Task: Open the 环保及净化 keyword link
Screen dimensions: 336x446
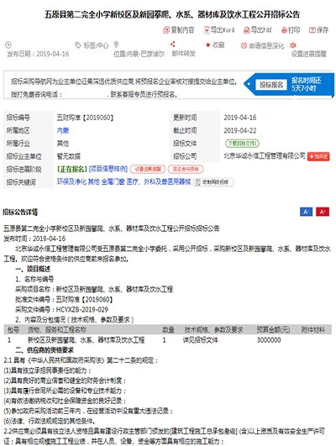Action: click(x=71, y=181)
